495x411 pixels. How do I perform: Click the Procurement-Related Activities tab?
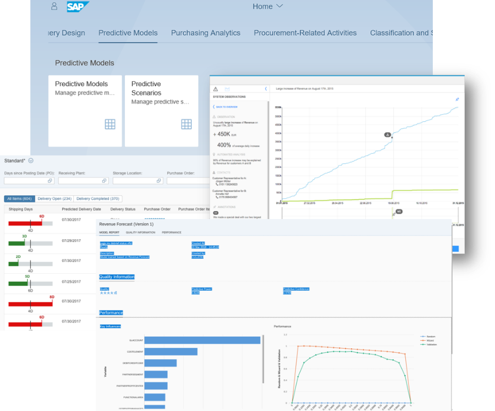[x=305, y=33]
